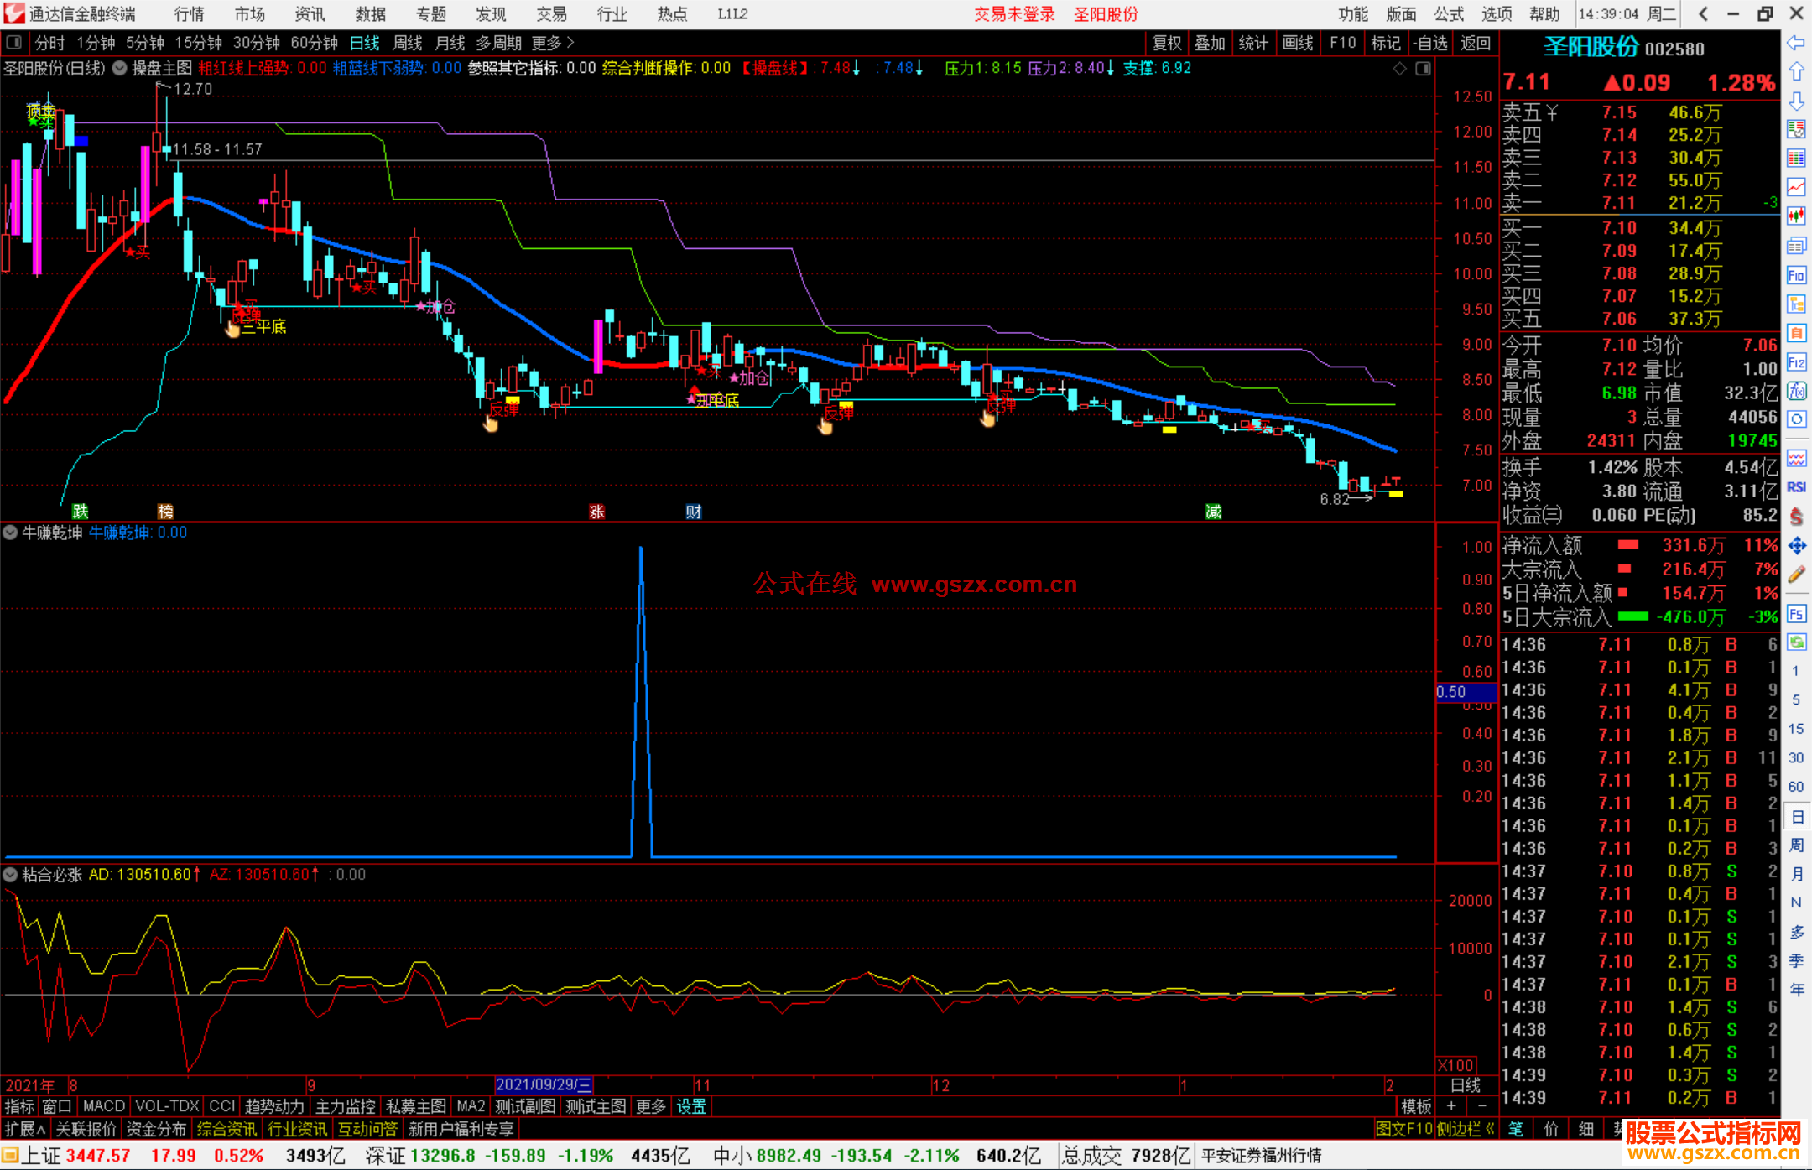This screenshot has height=1170, width=1812.
Task: Toggle the 牛赚乾坤 panel circle button
Action: point(10,533)
